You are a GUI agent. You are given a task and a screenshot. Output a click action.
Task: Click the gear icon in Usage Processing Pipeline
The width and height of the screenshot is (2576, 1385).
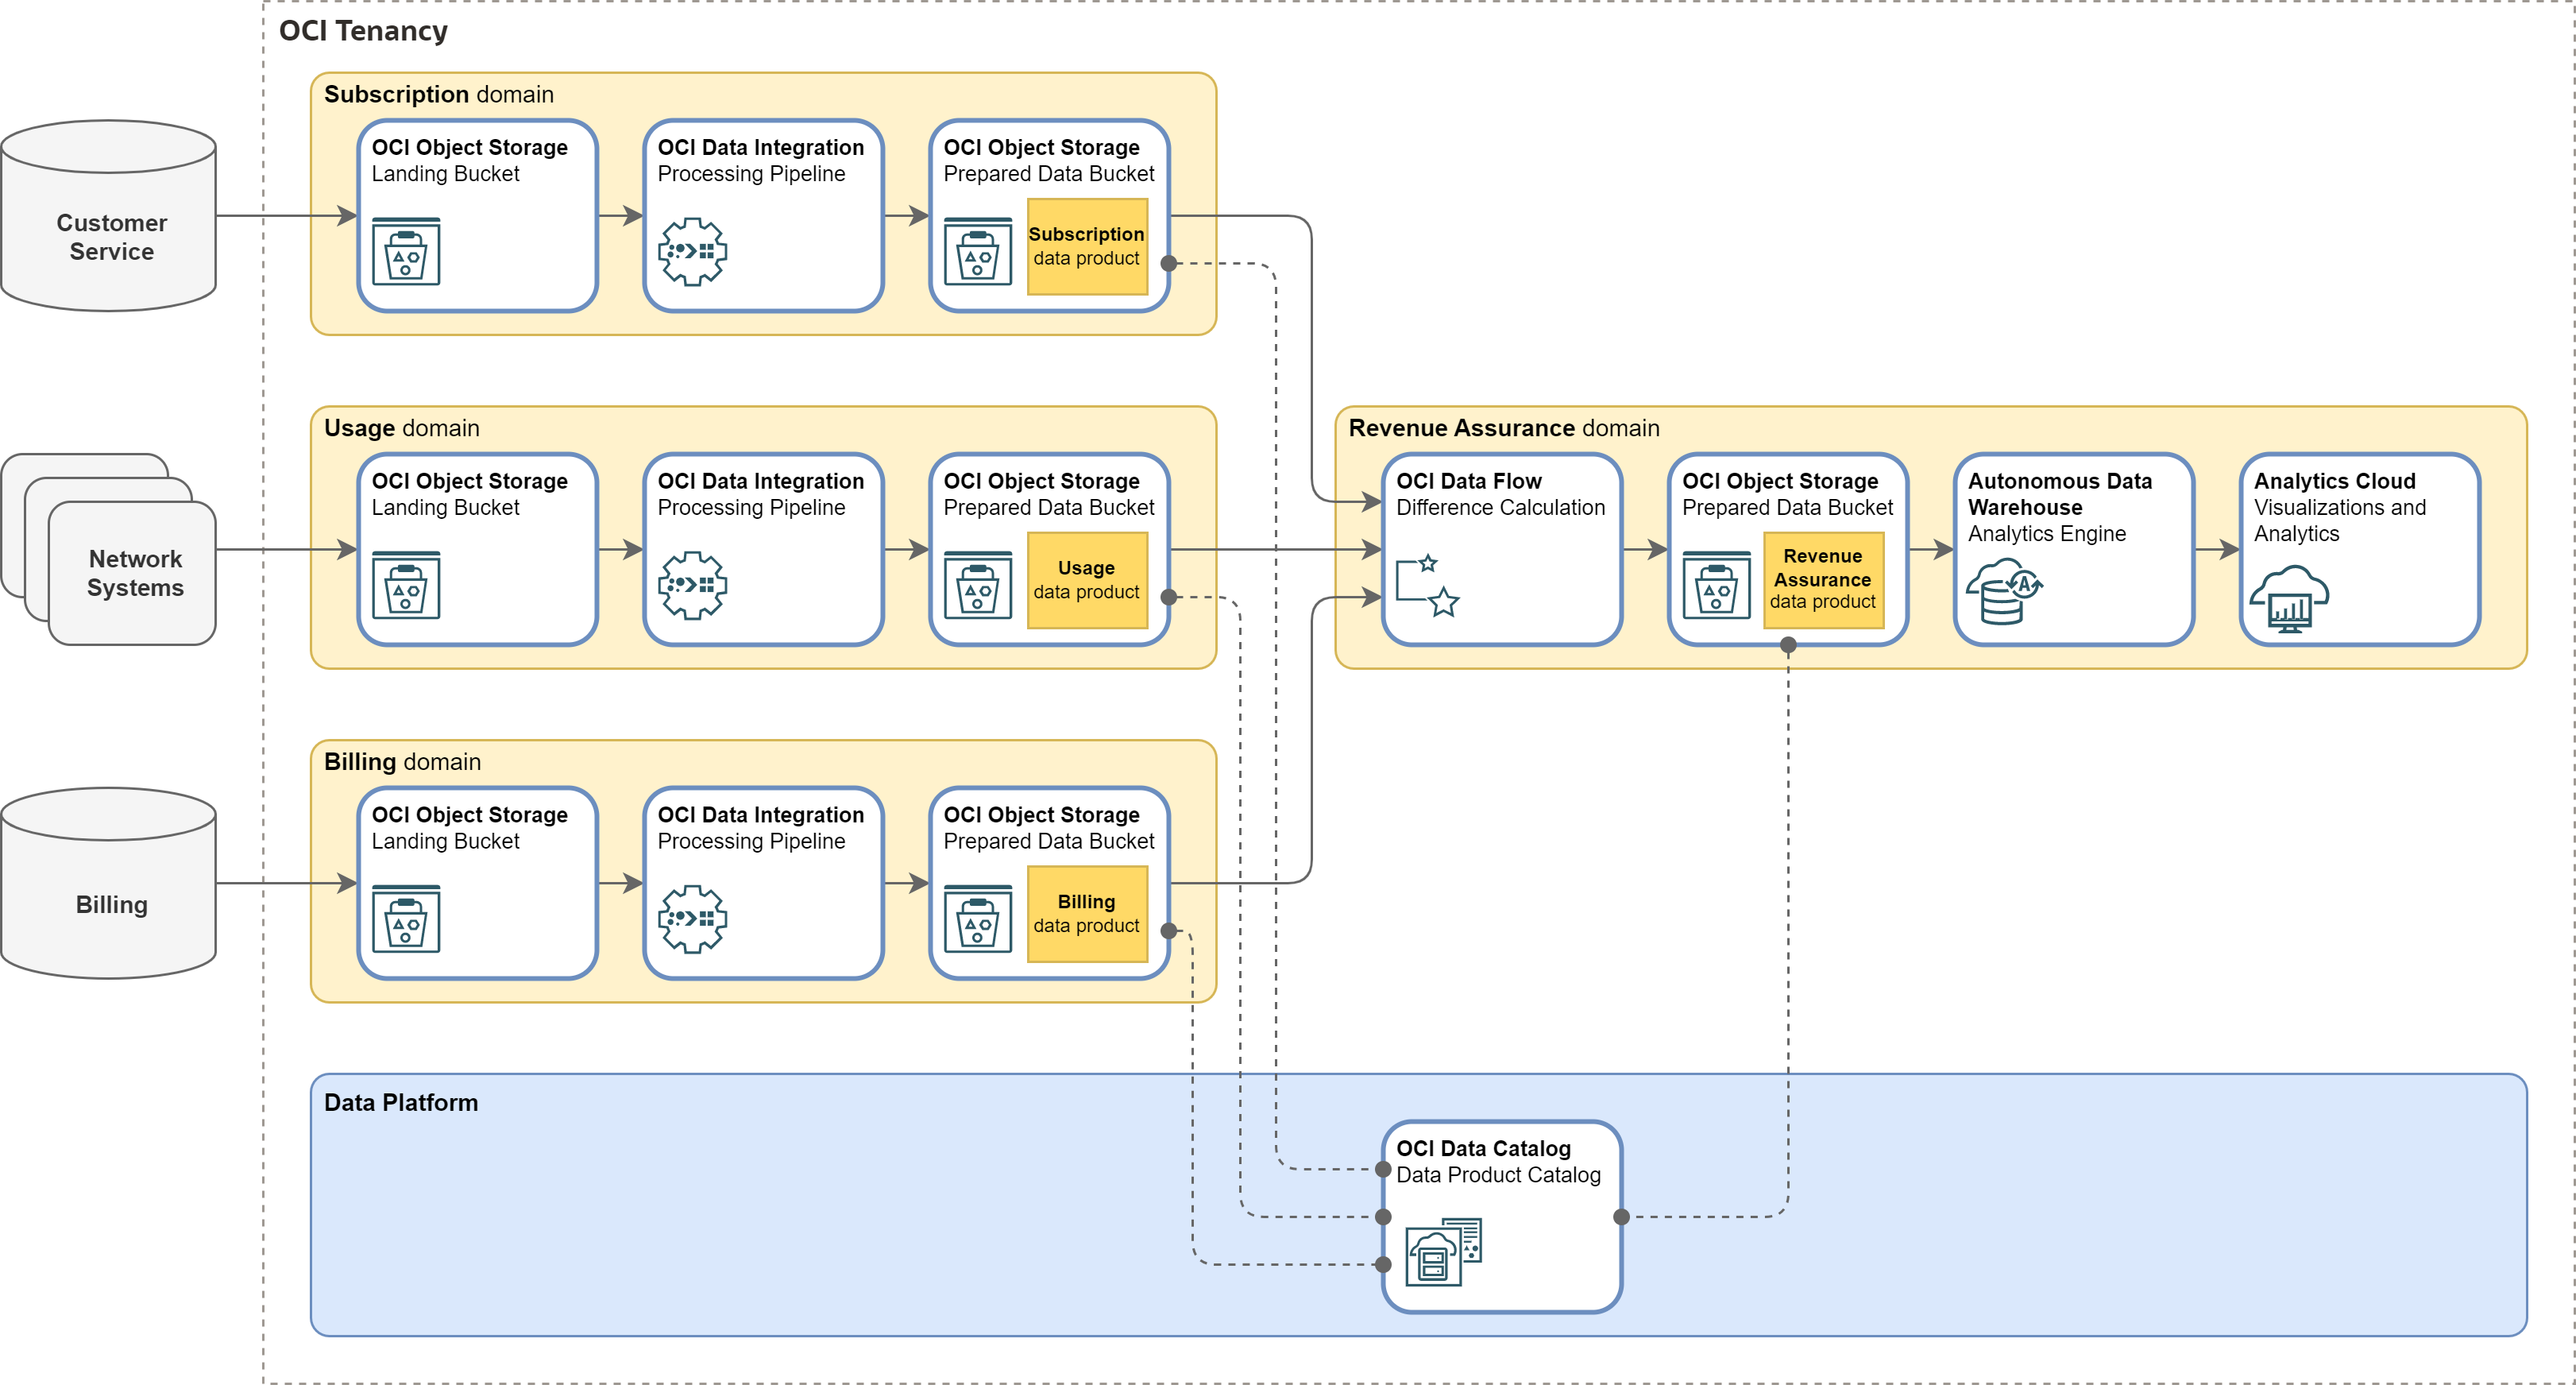692,585
